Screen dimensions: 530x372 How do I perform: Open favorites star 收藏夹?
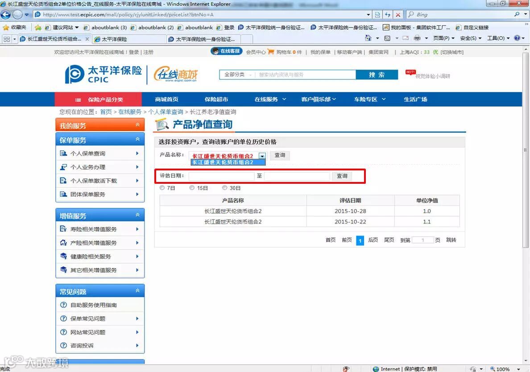14,27
